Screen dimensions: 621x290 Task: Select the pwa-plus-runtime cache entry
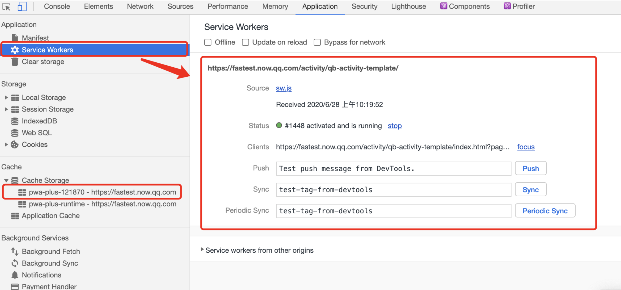click(103, 204)
